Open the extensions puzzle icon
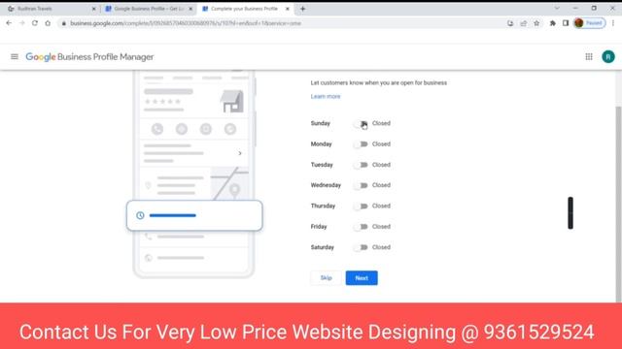Screen dimensions: 622x349 pyautogui.click(x=553, y=23)
